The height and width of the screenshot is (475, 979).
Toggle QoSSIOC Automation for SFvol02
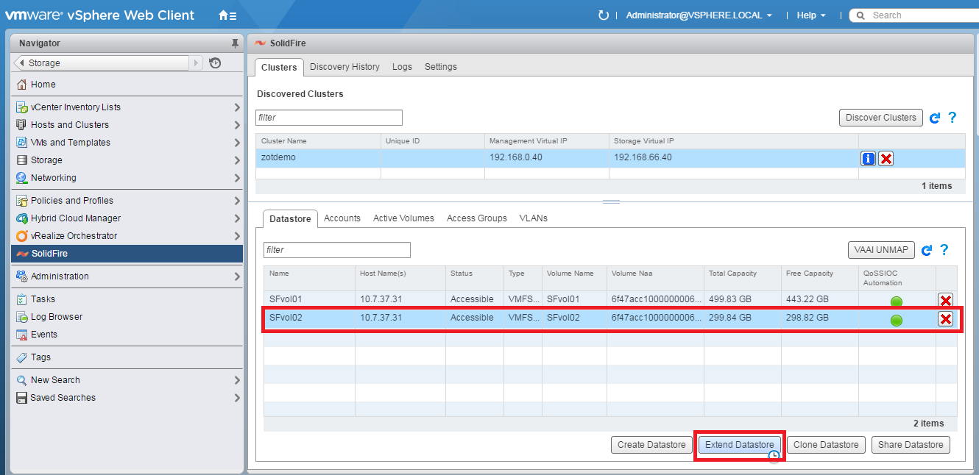click(x=897, y=320)
